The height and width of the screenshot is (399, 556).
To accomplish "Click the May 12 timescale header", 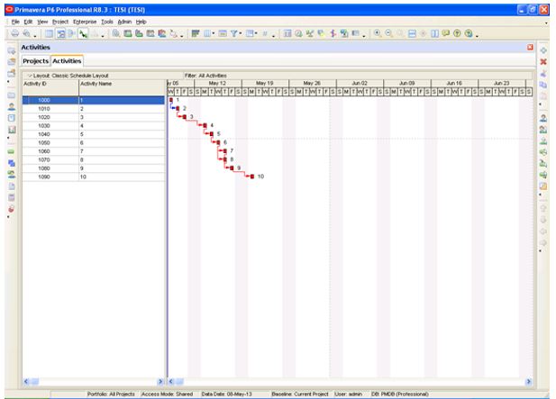I will pos(217,83).
